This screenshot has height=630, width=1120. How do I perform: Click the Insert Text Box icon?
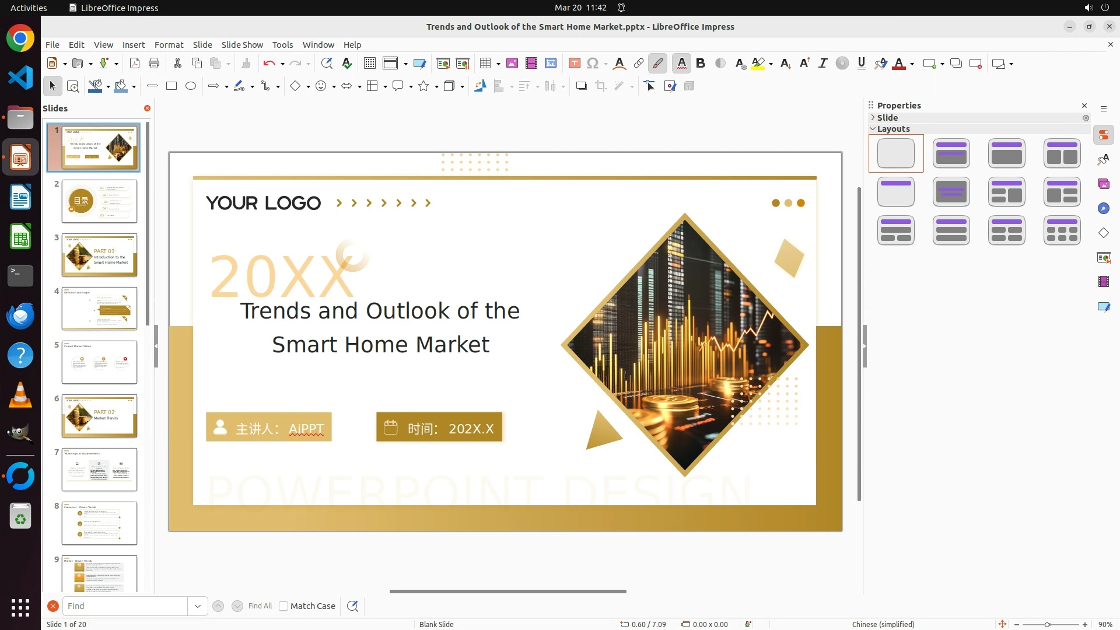tap(574, 64)
